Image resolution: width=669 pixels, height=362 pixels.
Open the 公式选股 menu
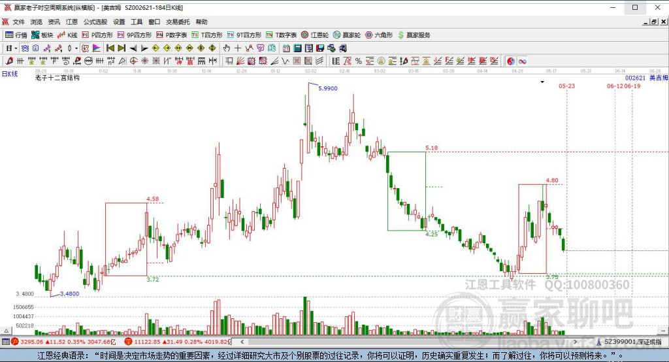pyautogui.click(x=95, y=22)
